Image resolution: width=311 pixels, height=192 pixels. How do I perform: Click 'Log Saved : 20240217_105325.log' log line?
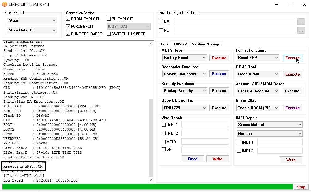tap(40, 180)
